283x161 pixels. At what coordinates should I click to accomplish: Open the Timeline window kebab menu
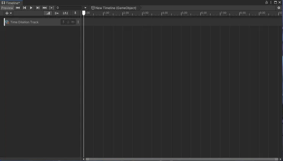click(x=271, y=2)
